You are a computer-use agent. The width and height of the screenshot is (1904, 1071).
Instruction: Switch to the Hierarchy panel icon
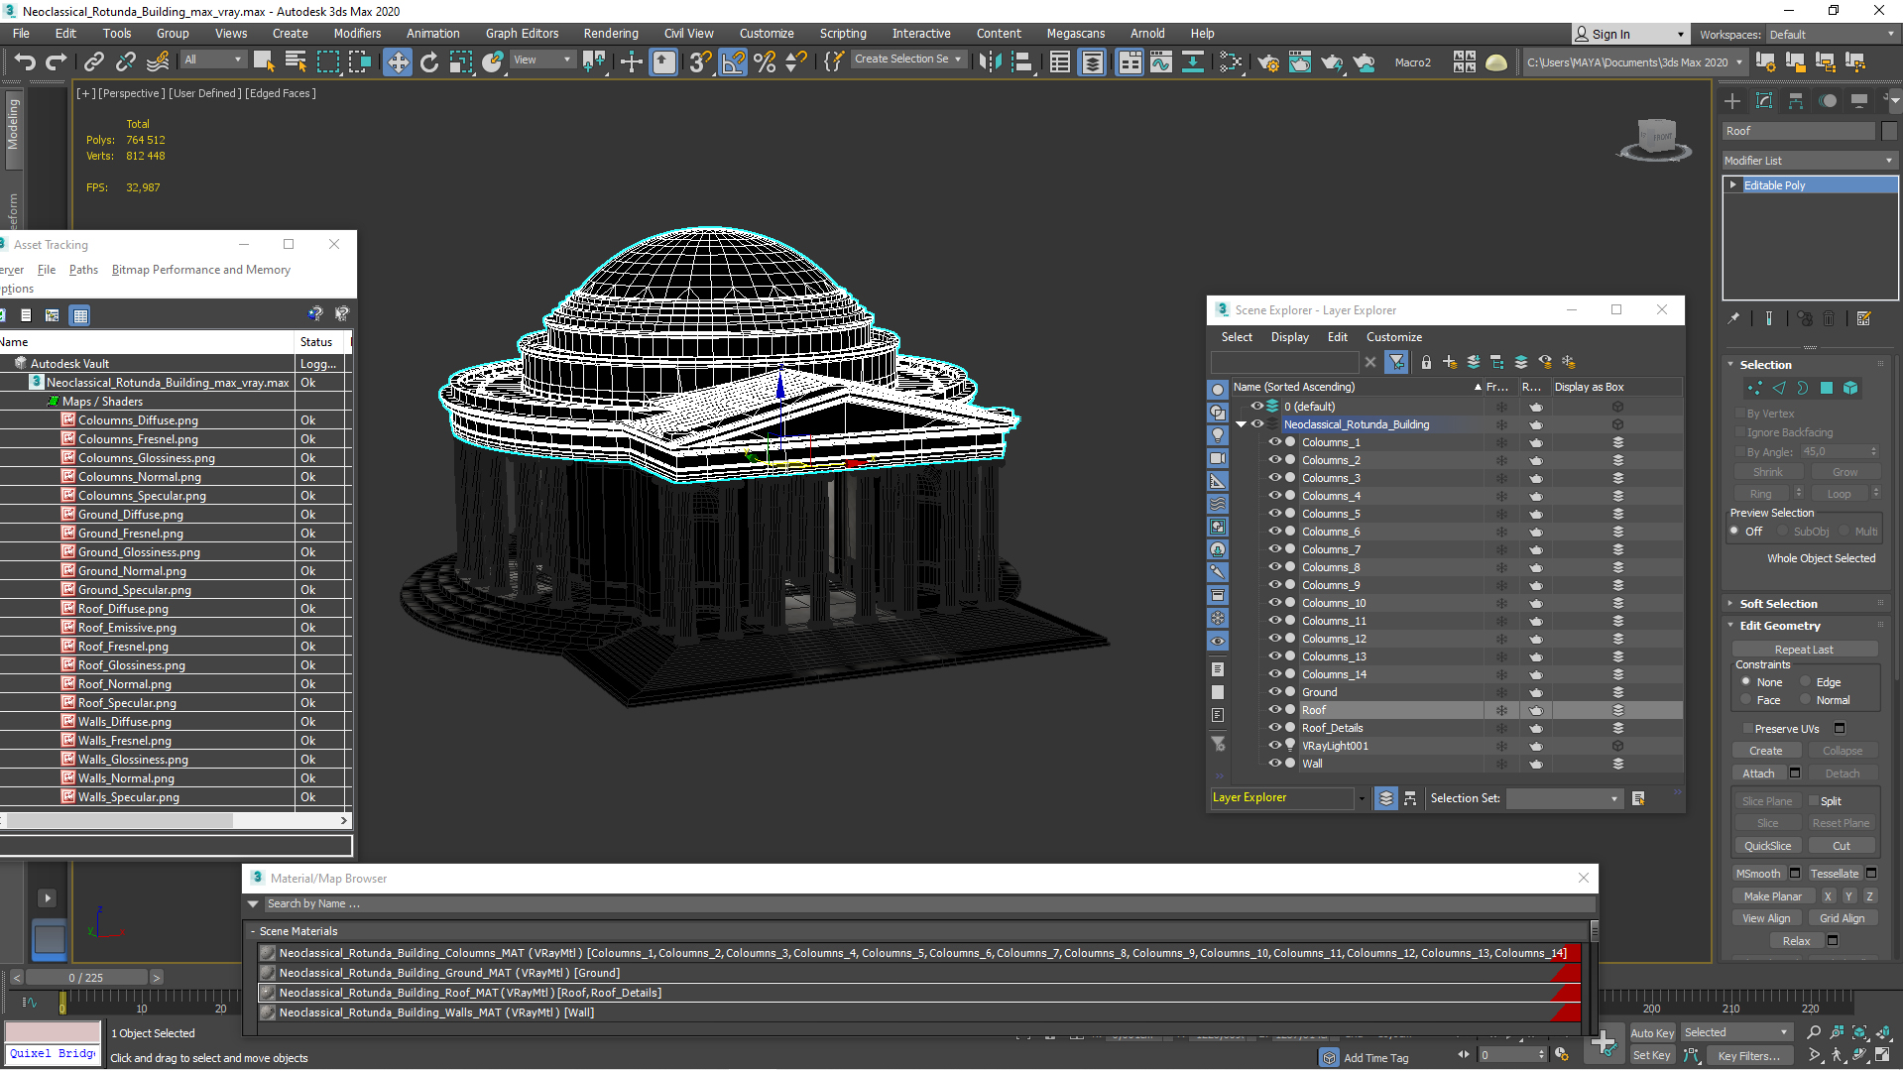[1796, 101]
